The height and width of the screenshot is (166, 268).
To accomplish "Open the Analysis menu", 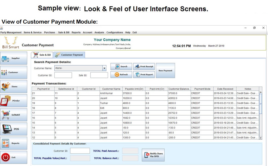I will point(99,33).
